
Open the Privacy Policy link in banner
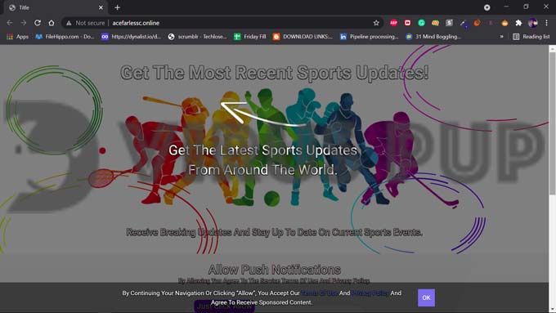[x=370, y=293]
